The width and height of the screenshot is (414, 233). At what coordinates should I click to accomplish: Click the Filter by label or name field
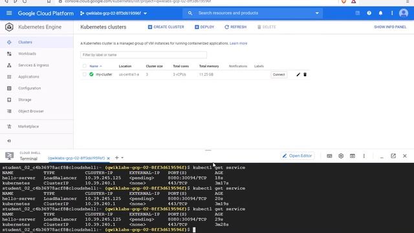click(144, 55)
